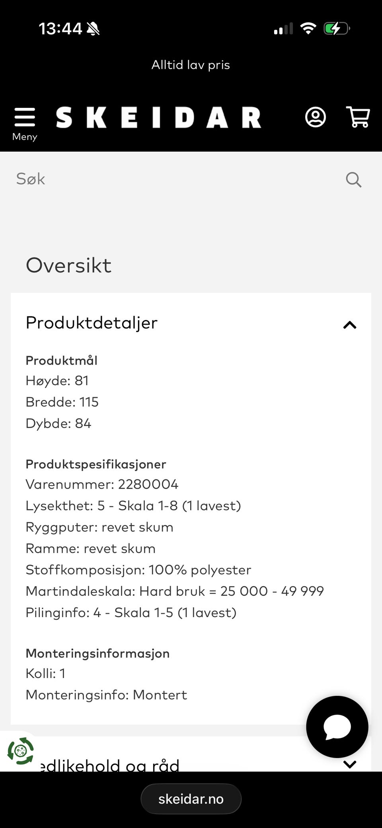Open the green cookie settings icon

(20, 751)
